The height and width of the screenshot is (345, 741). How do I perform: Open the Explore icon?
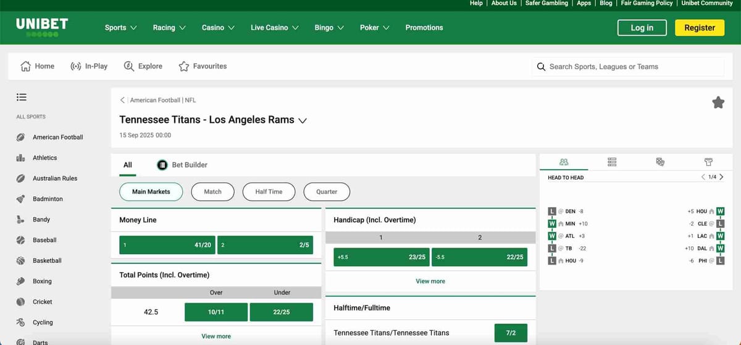coord(129,66)
